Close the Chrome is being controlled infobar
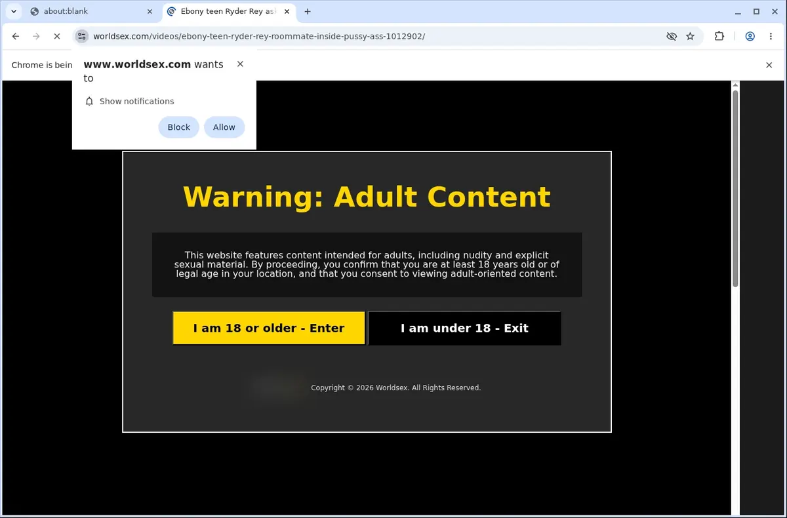The image size is (787, 518). [x=769, y=65]
